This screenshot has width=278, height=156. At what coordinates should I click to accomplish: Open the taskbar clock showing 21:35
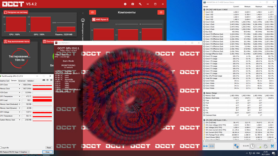[x=266, y=153]
